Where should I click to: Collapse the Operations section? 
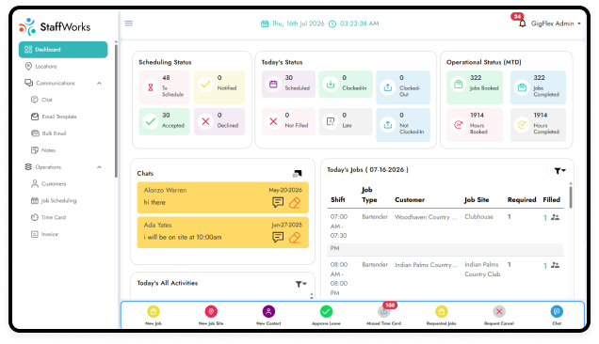point(99,167)
